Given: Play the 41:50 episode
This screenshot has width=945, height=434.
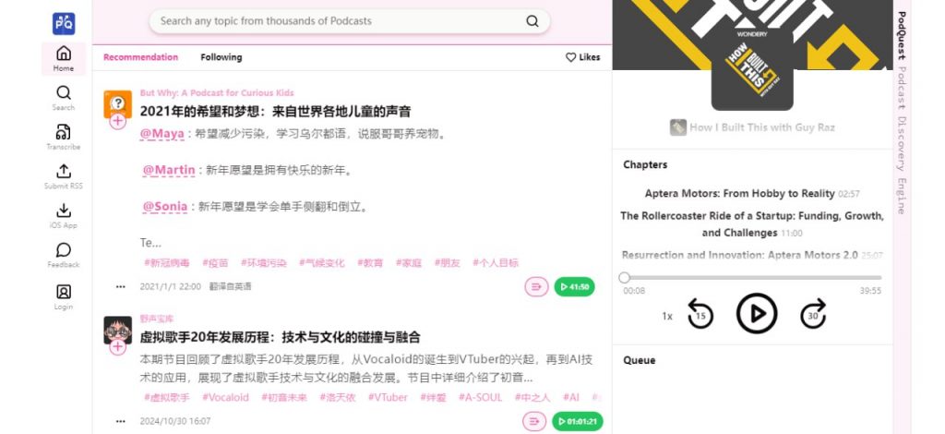Looking at the screenshot, I should [574, 287].
